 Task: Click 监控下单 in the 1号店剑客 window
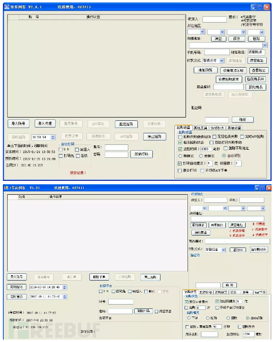(x=99, y=277)
